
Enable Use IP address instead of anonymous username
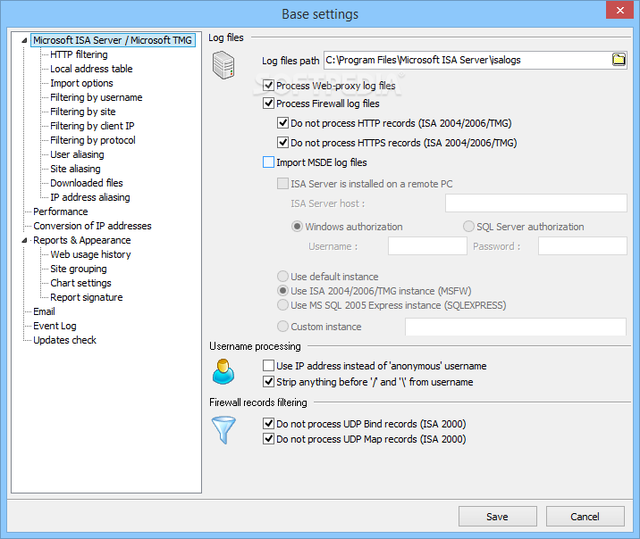click(x=268, y=366)
